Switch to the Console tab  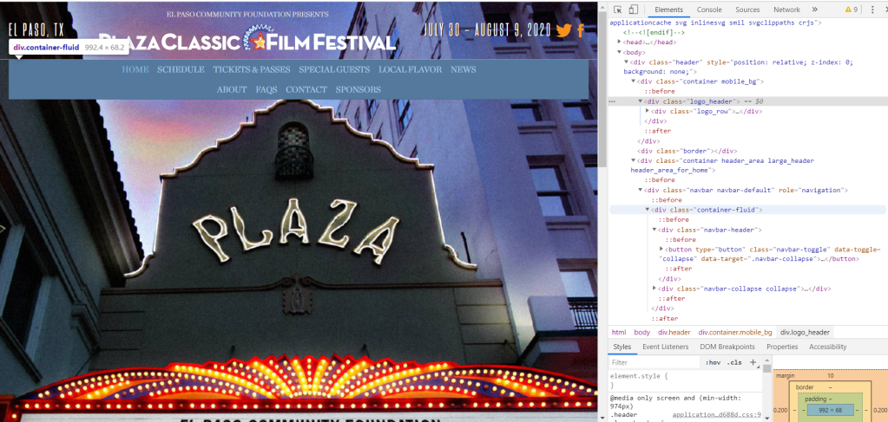tap(709, 10)
